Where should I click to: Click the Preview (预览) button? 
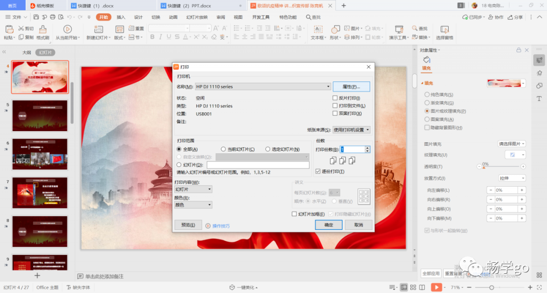(x=188, y=225)
